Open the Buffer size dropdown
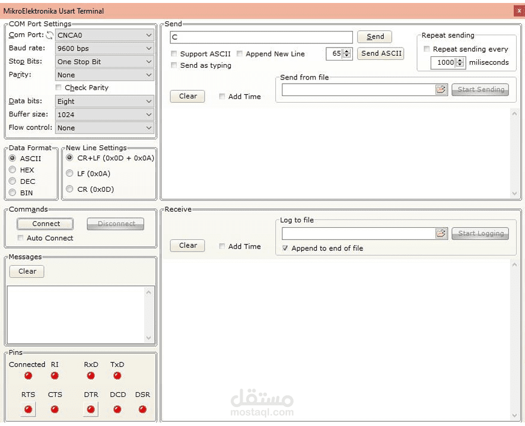The height and width of the screenshot is (426, 525). coord(104,115)
